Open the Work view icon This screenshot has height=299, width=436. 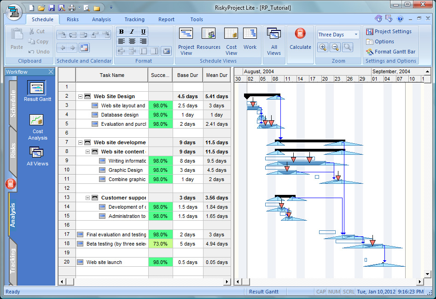pyautogui.click(x=250, y=35)
